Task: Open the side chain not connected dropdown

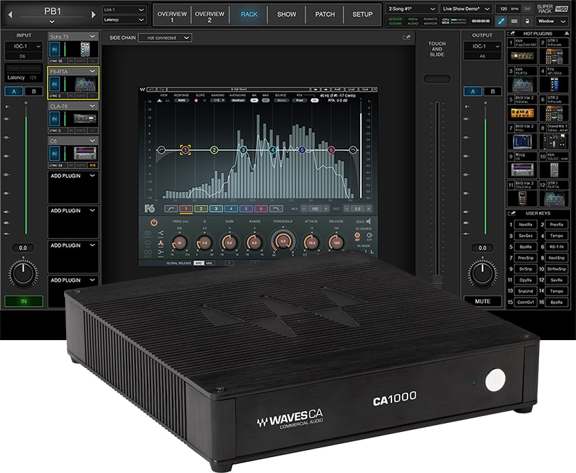Action: pos(165,38)
